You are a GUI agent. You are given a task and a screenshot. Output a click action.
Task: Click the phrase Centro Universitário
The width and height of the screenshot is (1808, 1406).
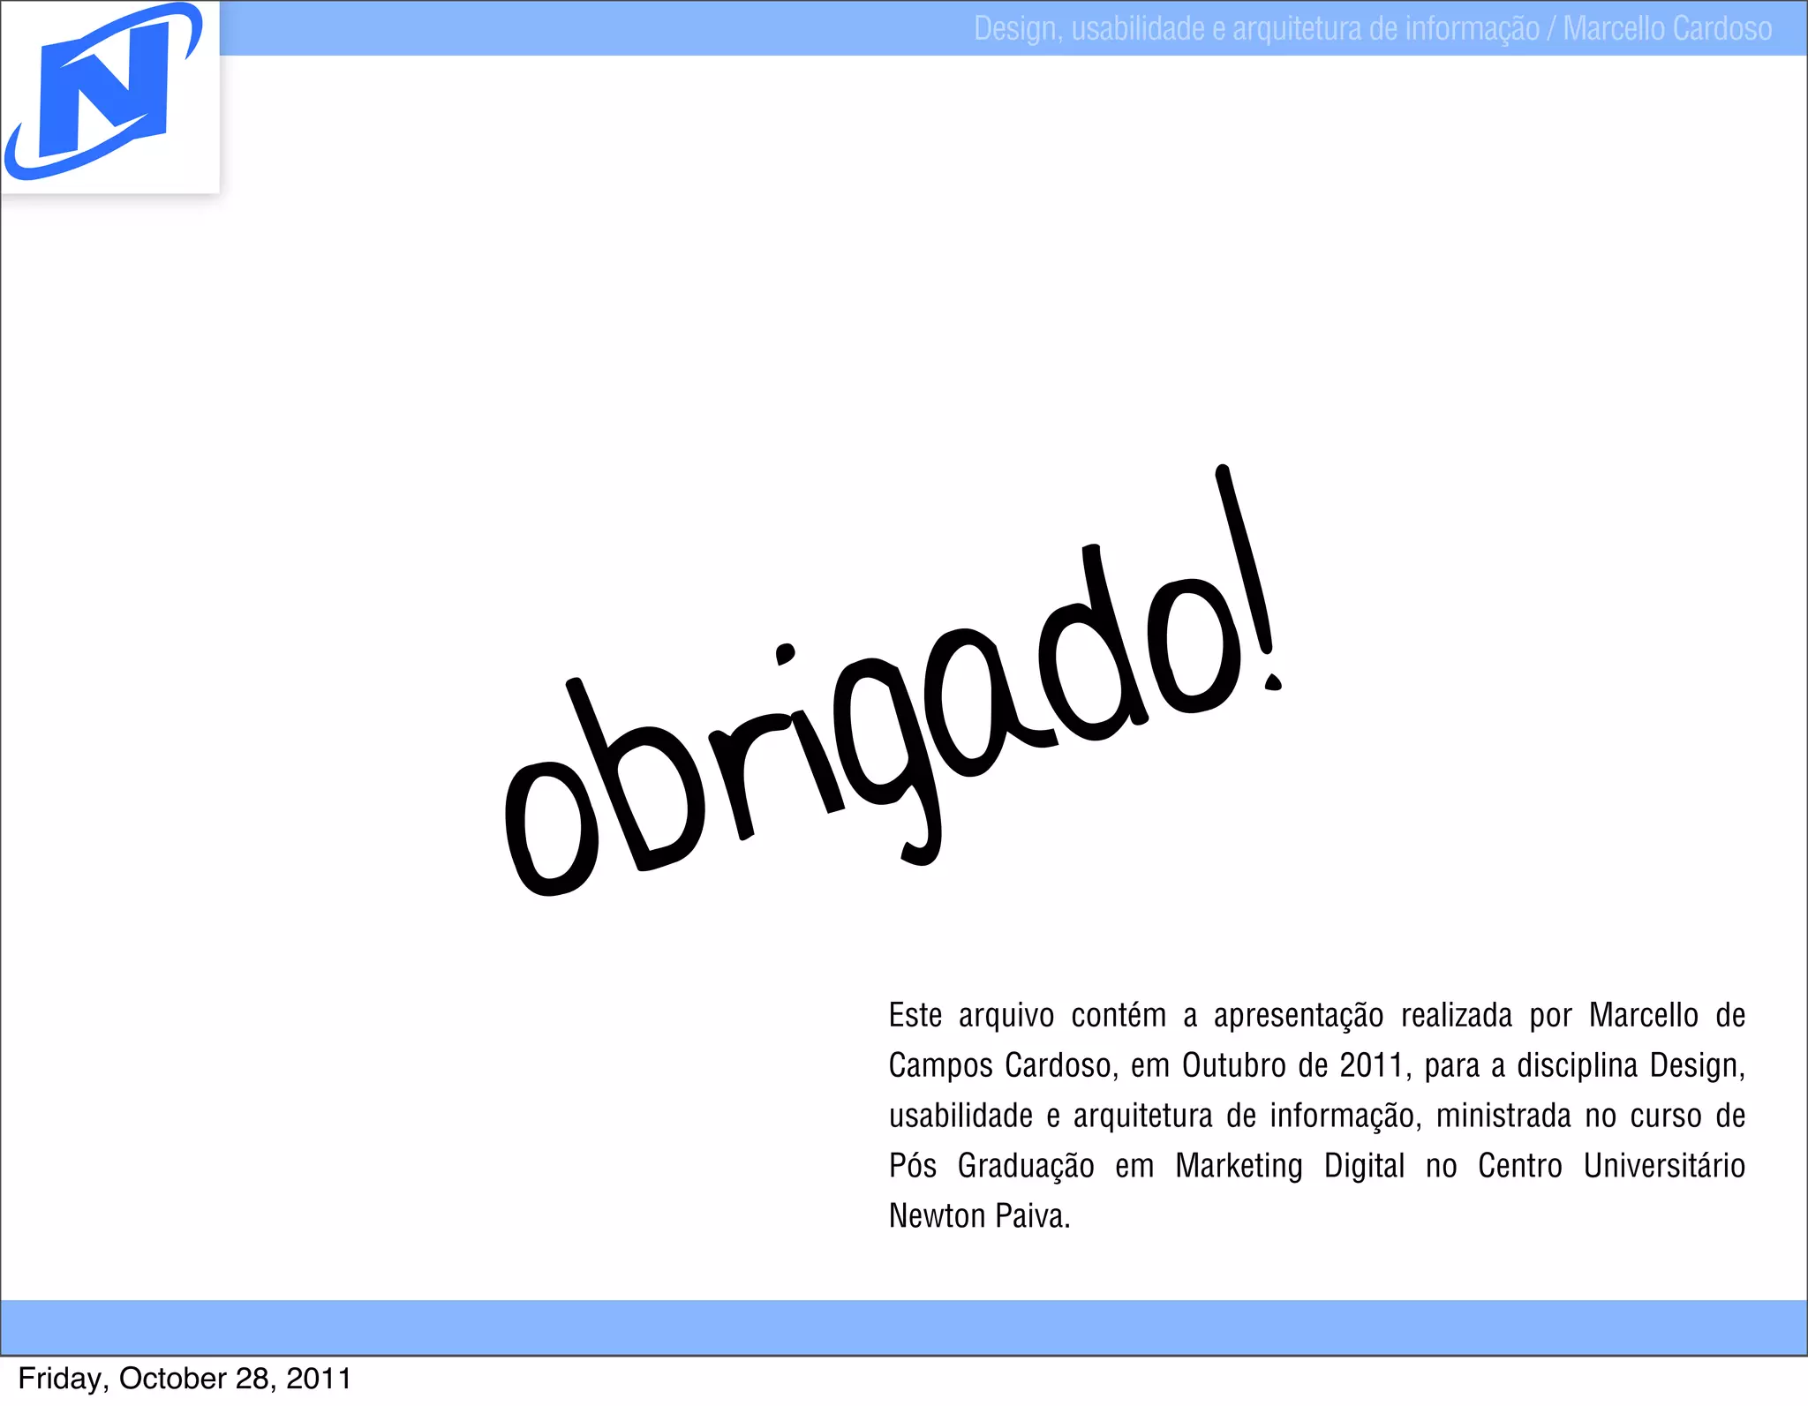coord(1611,1166)
